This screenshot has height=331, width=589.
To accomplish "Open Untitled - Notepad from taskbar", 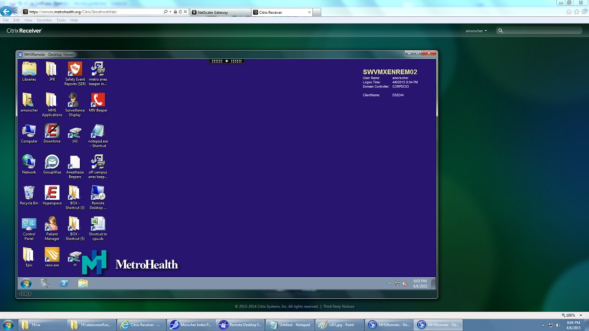I will [290, 325].
